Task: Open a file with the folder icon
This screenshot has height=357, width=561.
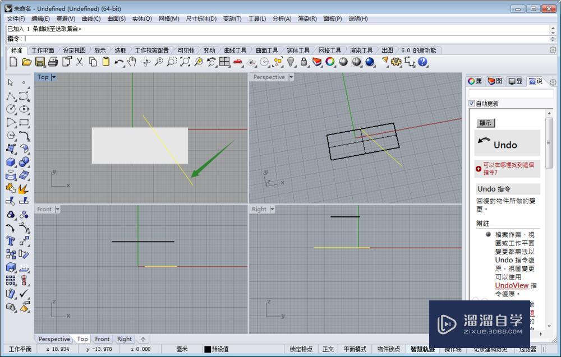Action: tap(26, 62)
